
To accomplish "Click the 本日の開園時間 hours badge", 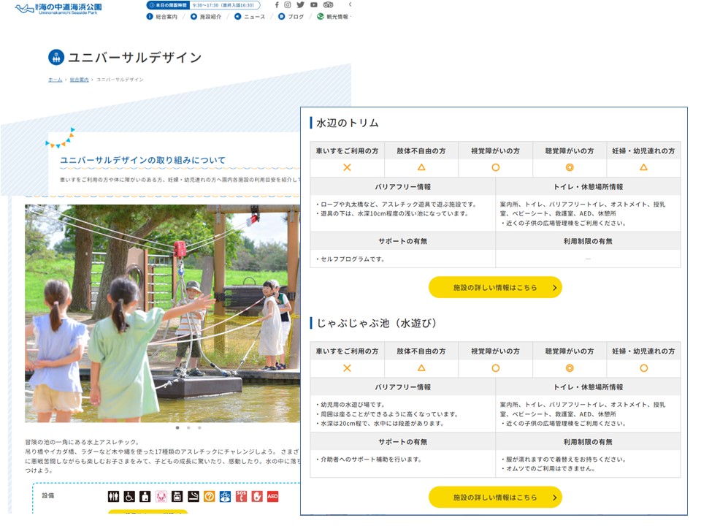I will click(168, 5).
